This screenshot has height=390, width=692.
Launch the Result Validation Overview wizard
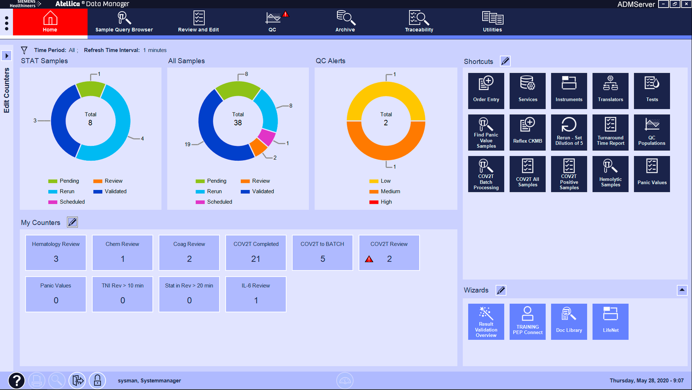click(x=486, y=322)
